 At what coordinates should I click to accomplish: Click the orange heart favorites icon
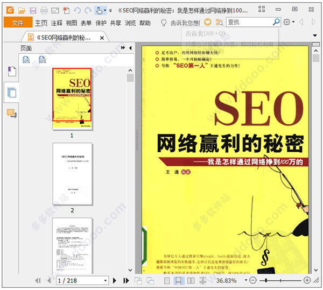[208, 22]
